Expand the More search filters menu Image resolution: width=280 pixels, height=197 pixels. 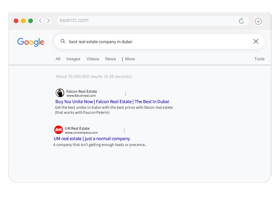[x=128, y=59]
